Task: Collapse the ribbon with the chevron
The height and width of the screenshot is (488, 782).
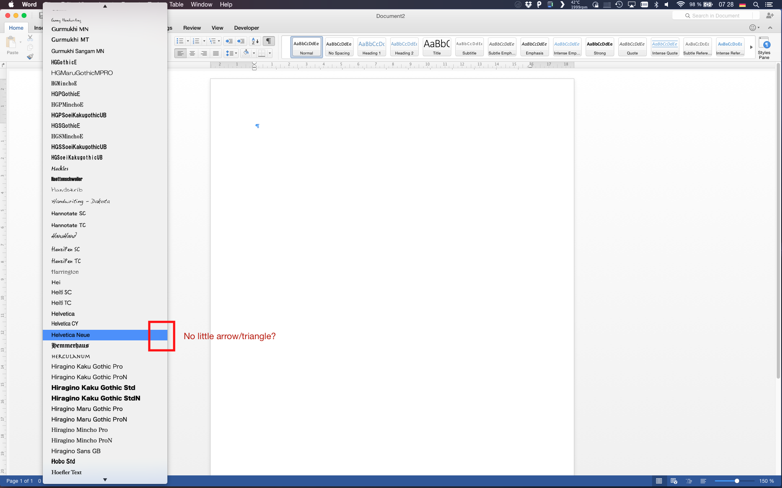Action: tap(770, 28)
